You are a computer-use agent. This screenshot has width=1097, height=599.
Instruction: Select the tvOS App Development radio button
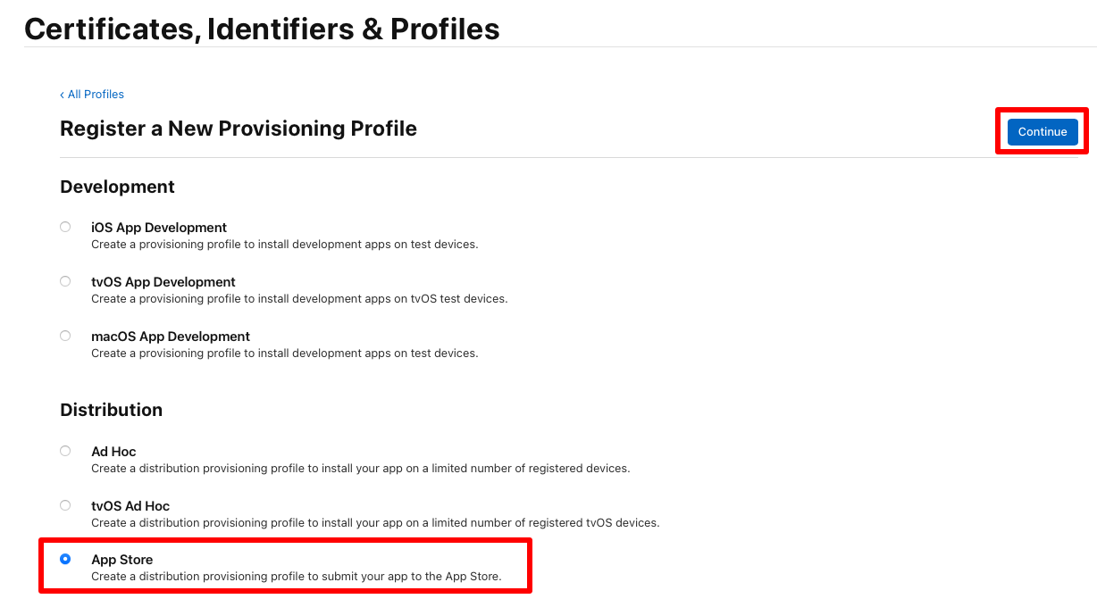(64, 281)
